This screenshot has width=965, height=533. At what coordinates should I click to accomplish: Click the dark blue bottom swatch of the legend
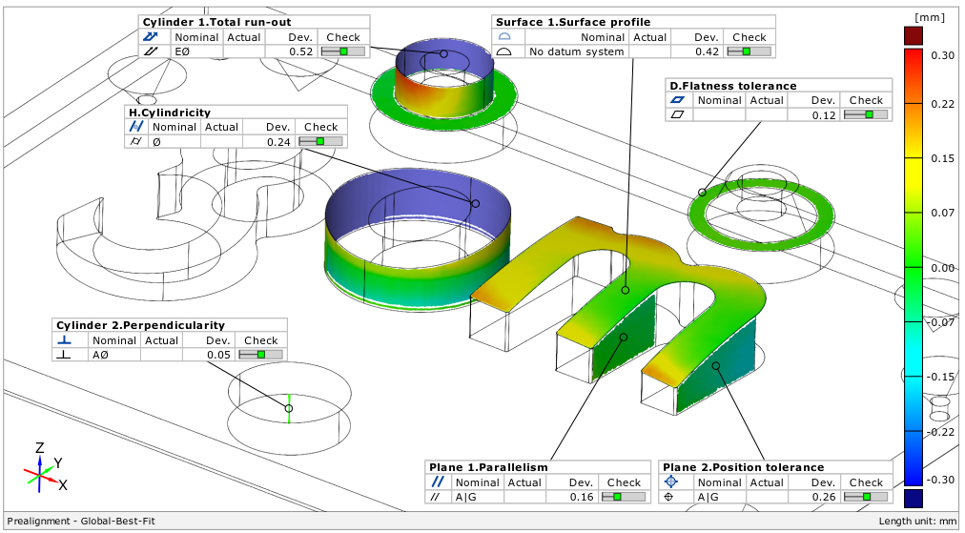tap(913, 499)
